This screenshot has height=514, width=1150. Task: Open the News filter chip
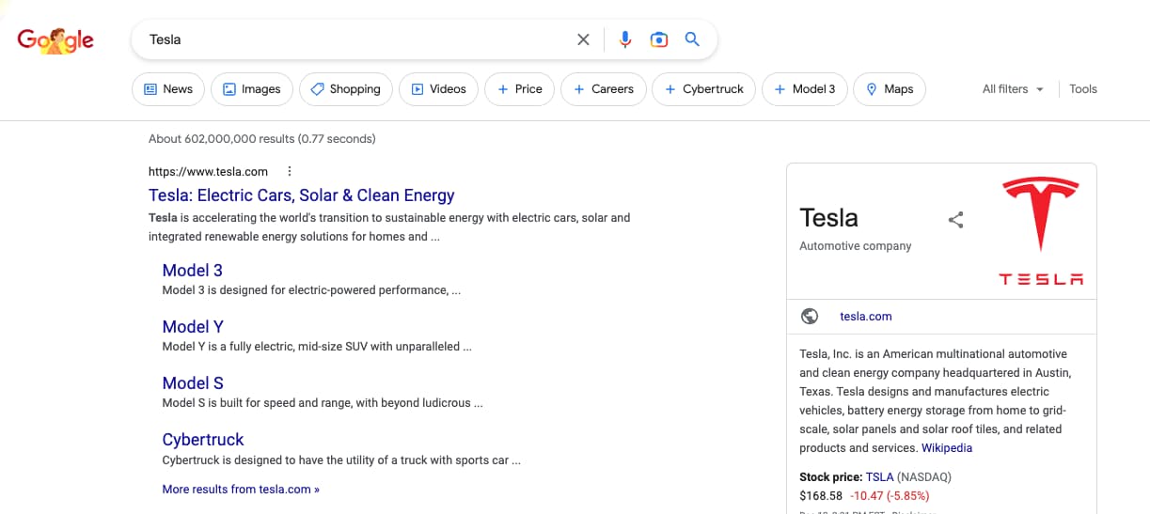pyautogui.click(x=167, y=89)
